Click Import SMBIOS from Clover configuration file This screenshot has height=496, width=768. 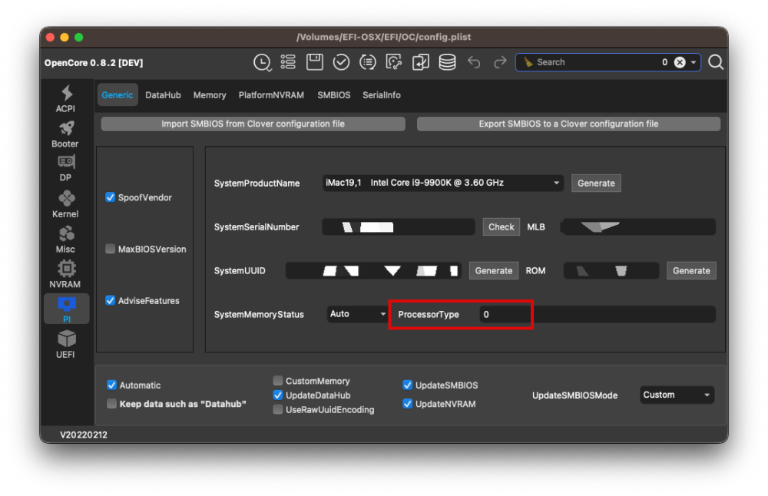coord(253,124)
